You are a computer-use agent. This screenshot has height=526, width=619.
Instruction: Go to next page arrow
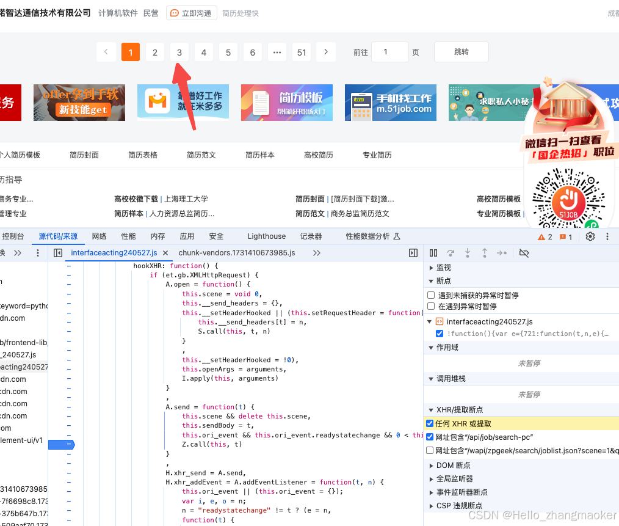click(x=326, y=52)
